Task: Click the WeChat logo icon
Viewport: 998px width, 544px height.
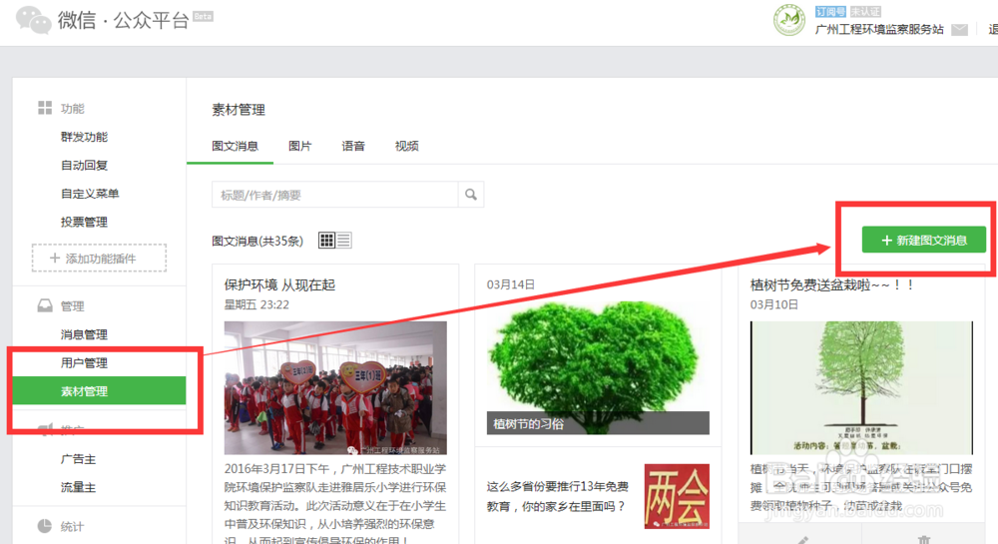Action: (33, 20)
